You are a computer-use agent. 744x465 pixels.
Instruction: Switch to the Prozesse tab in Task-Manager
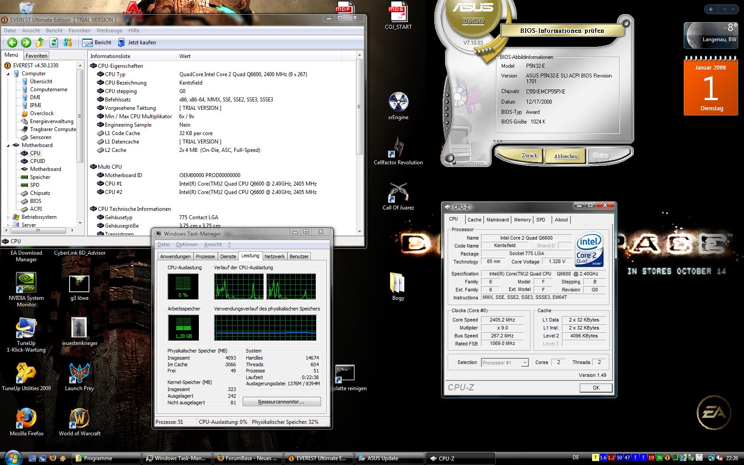(x=205, y=256)
